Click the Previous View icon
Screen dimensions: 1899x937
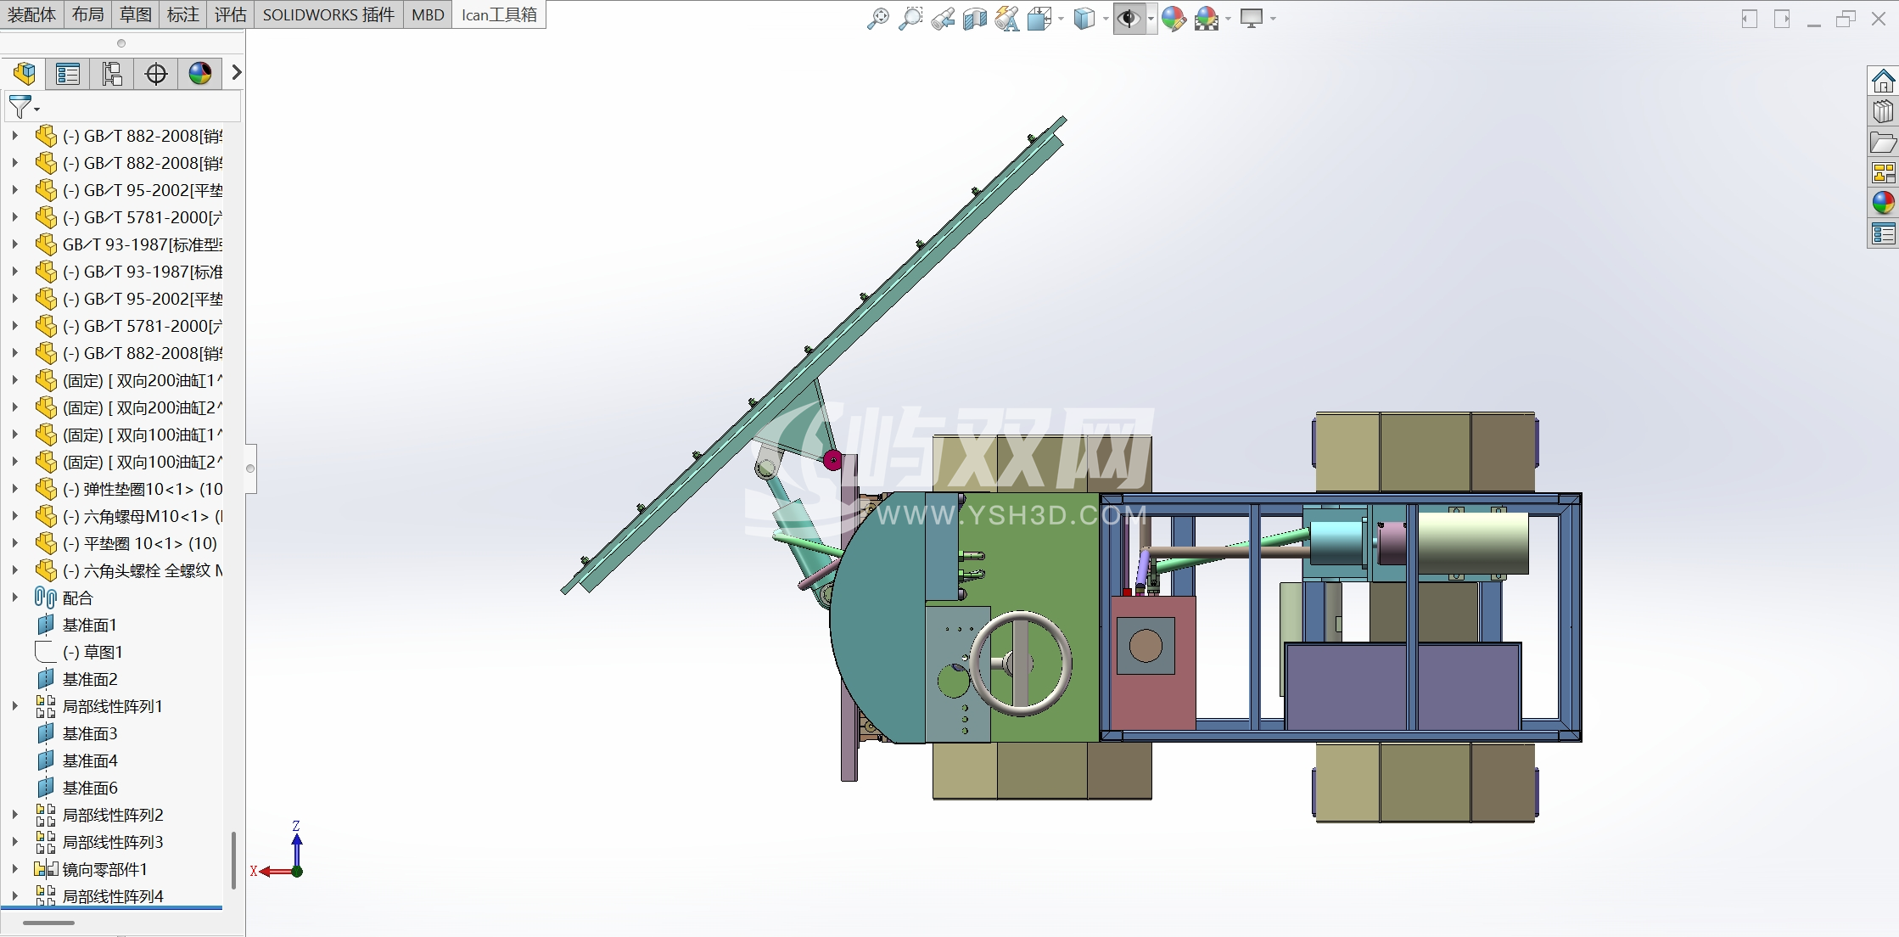[x=942, y=18]
